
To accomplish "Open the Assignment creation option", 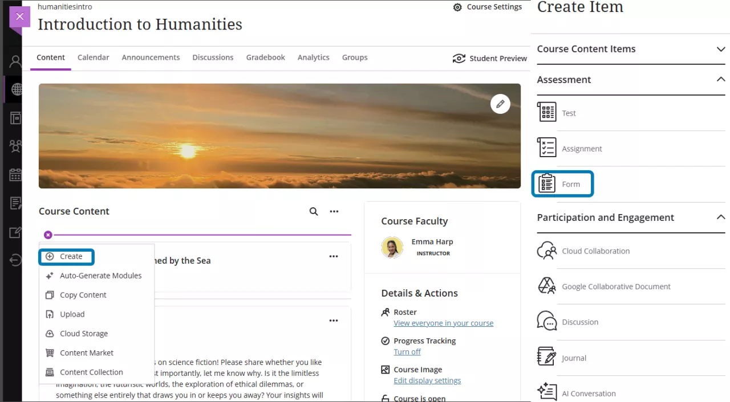I will (x=582, y=149).
